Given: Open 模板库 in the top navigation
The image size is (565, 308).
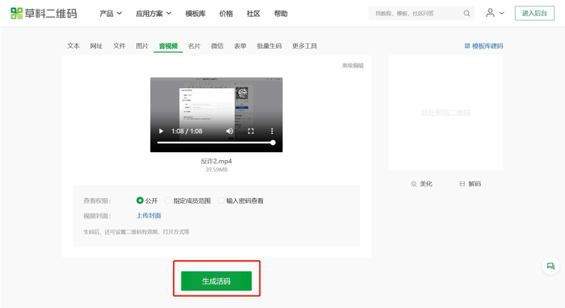Looking at the screenshot, I should 196,13.
